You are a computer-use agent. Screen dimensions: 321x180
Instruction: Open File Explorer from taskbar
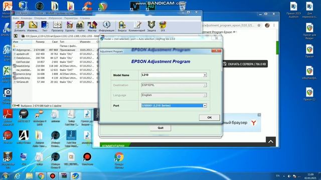pos(29,176)
